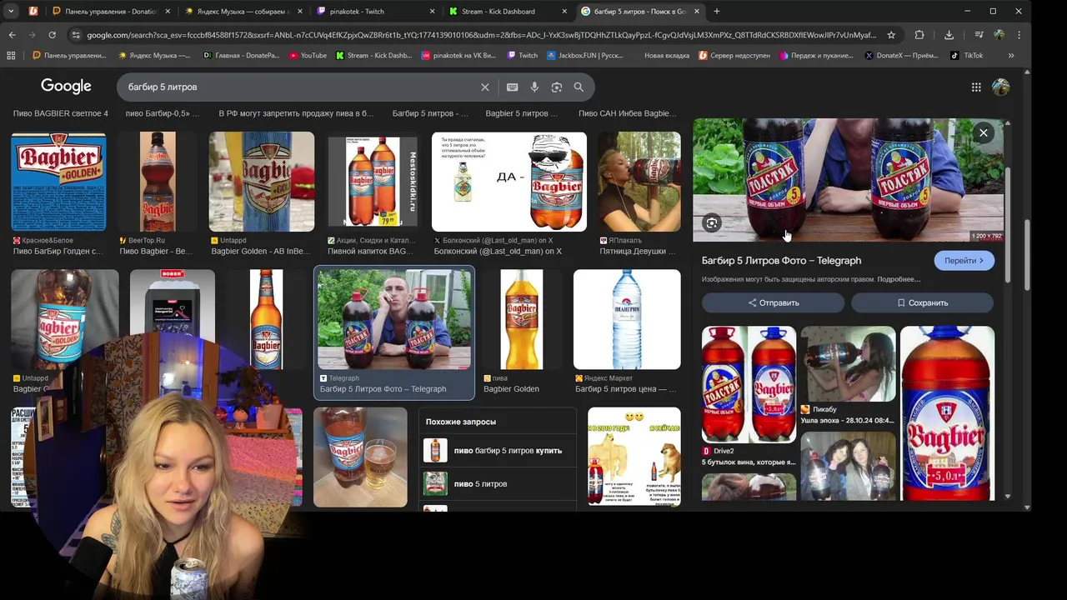This screenshot has height=600, width=1067.
Task: Open the Яндекс Музыка bookmark
Action: (x=154, y=55)
